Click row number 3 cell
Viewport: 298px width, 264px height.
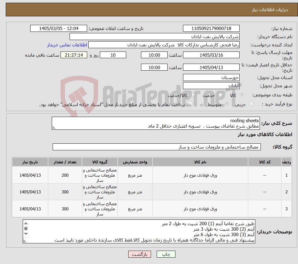pyautogui.click(x=287, y=209)
